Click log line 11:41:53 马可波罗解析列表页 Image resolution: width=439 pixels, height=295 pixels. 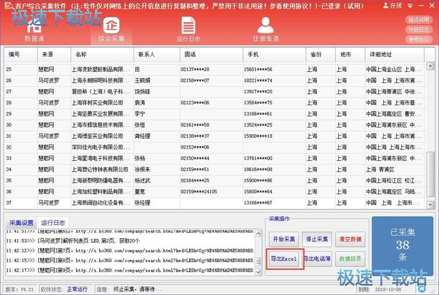point(73,241)
